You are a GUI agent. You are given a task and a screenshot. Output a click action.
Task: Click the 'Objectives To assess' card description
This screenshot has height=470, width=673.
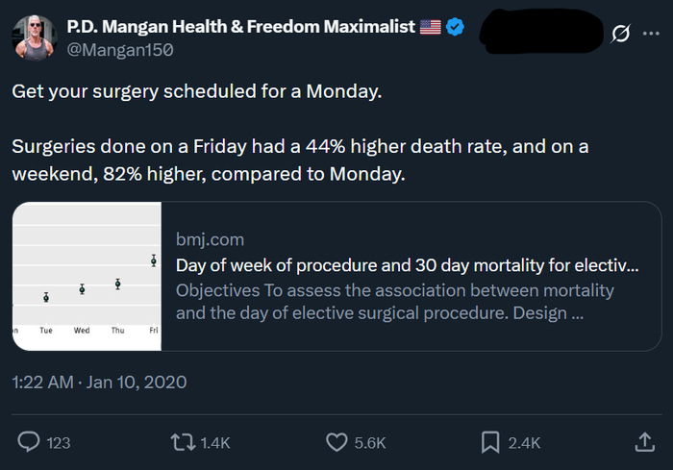pyautogui.click(x=394, y=302)
